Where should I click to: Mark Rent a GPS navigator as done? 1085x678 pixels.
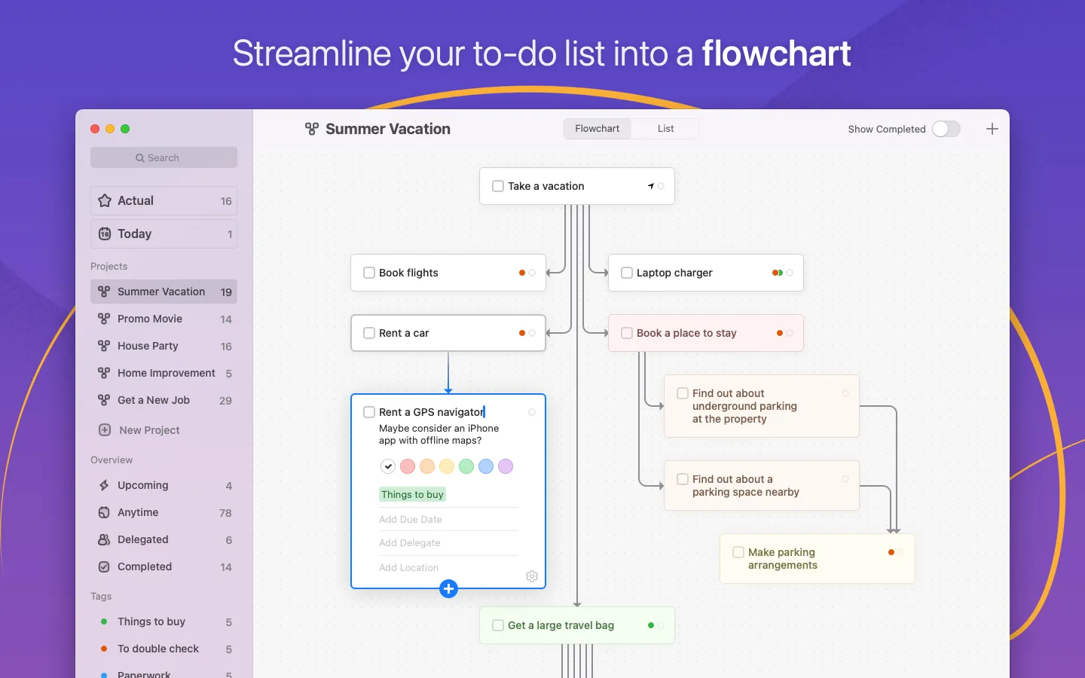pos(368,412)
